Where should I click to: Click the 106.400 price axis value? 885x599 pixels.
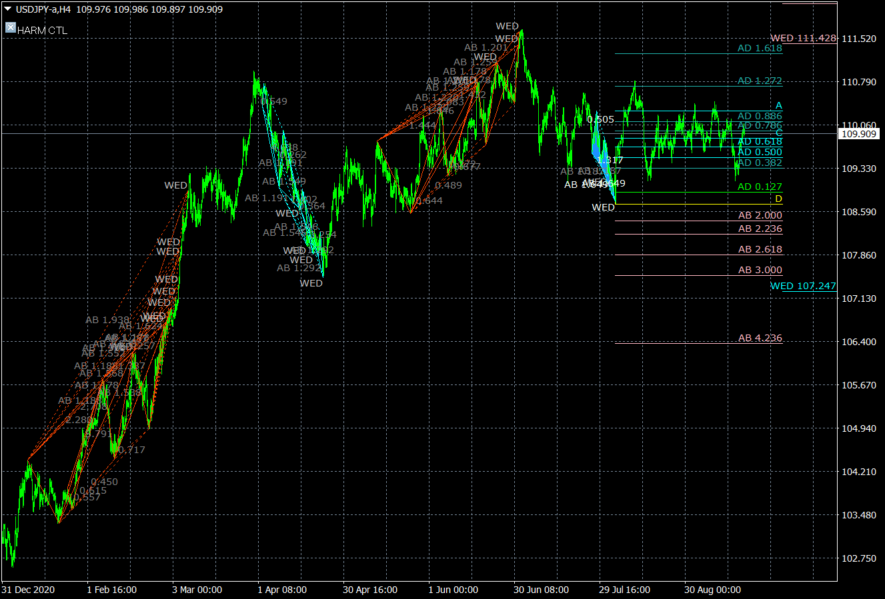(x=859, y=342)
